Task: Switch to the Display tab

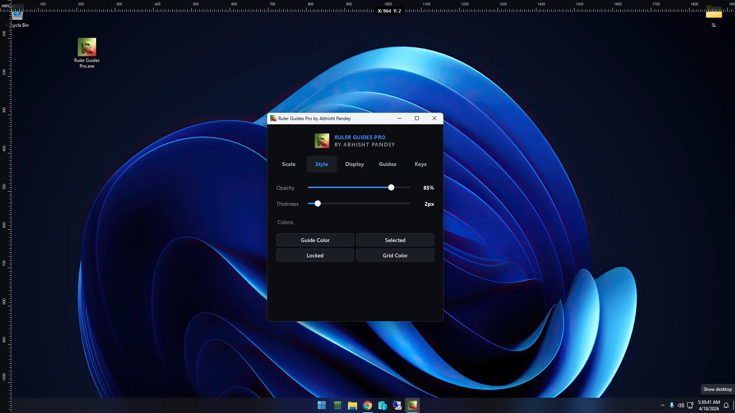Action: [x=354, y=164]
